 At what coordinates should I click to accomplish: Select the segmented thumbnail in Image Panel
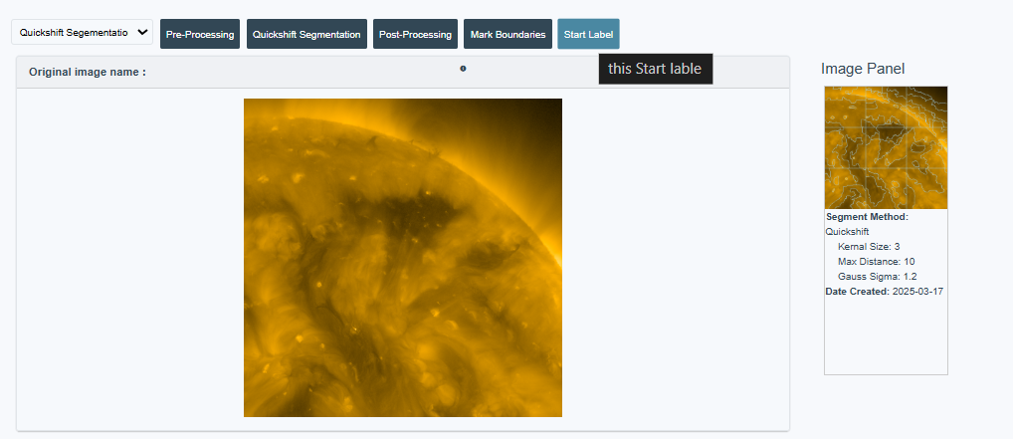click(886, 147)
